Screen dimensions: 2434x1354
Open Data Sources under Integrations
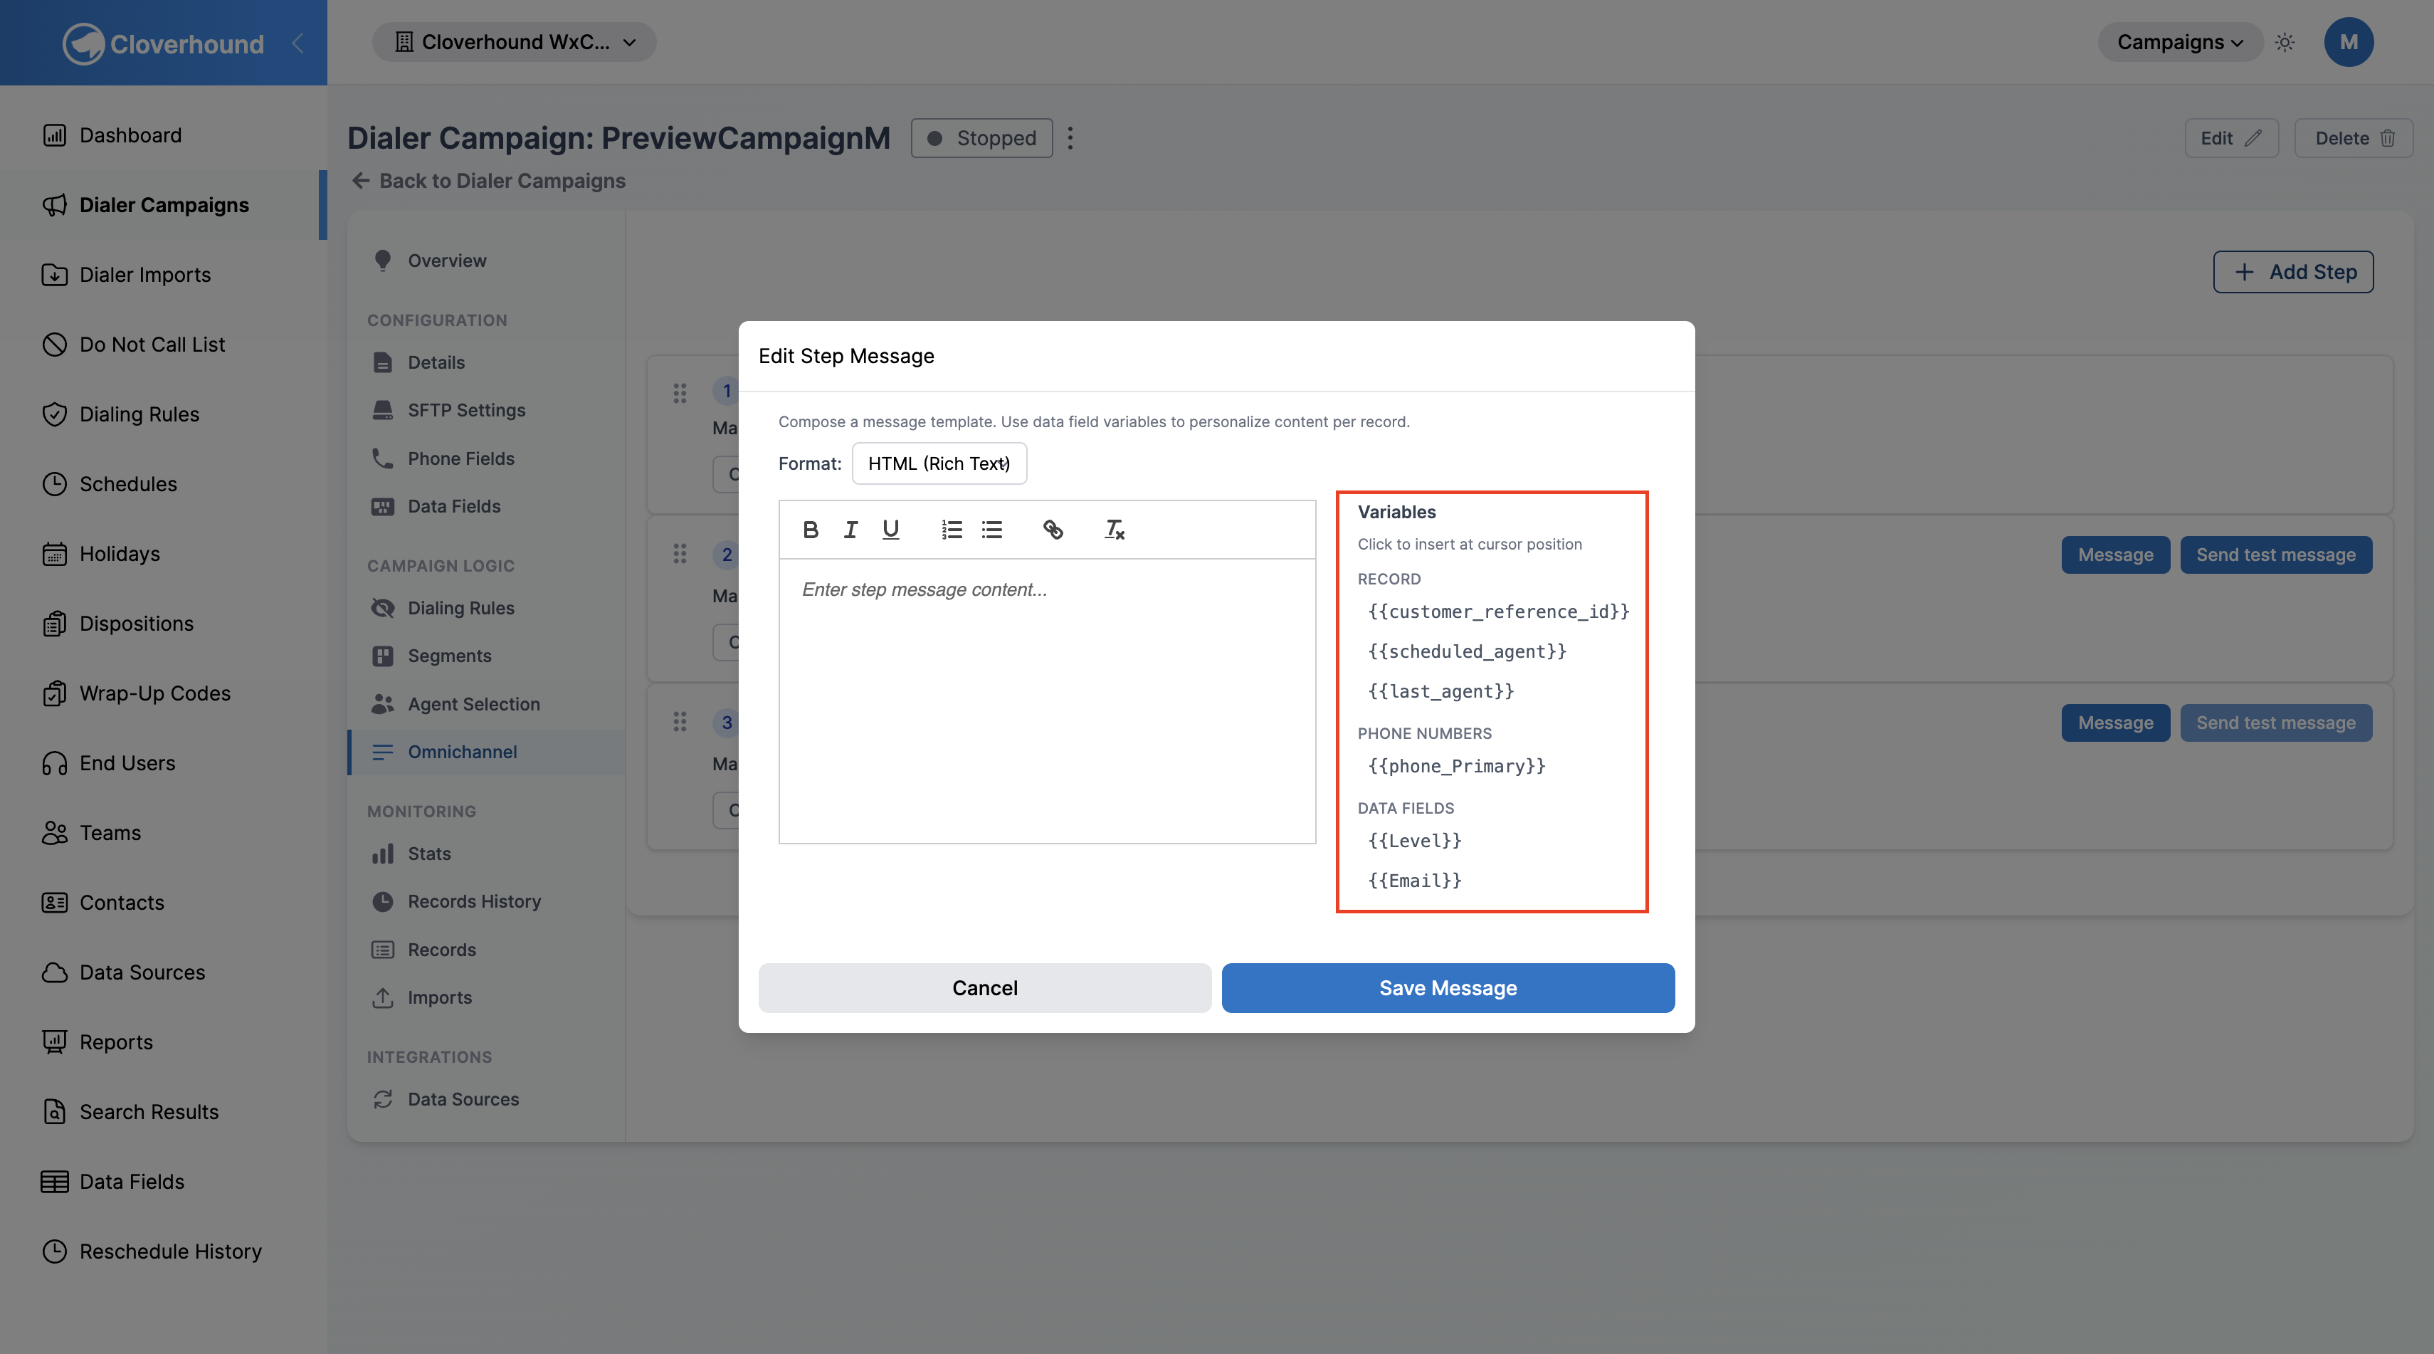click(487, 1100)
